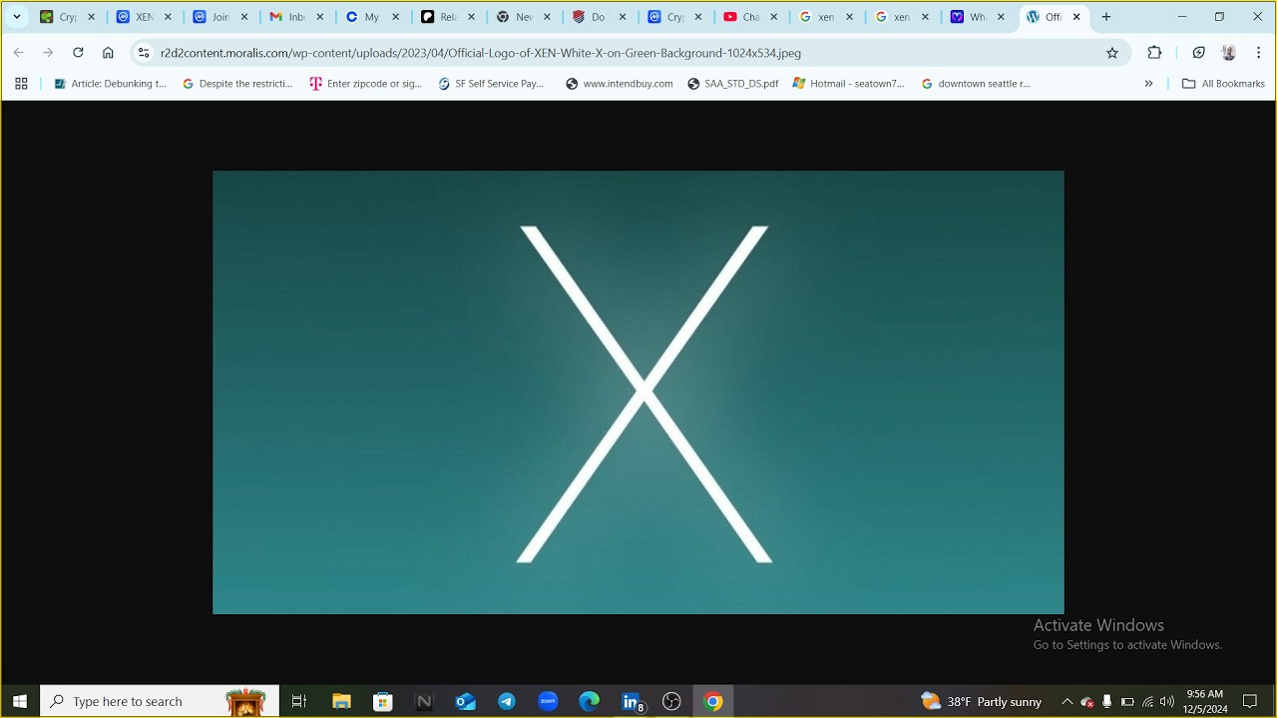Image resolution: width=1277 pixels, height=718 pixels.
Task: Open File Explorer from the taskbar
Action: [x=341, y=701]
